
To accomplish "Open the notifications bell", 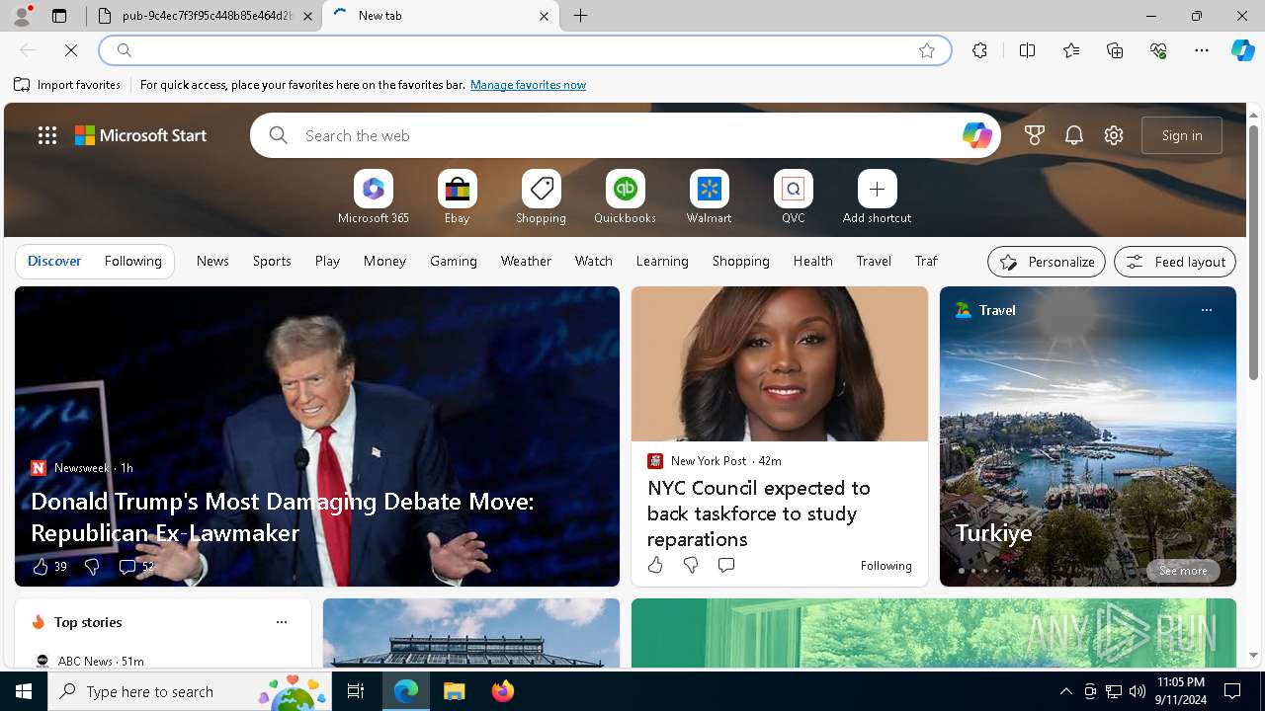I will click(1074, 135).
